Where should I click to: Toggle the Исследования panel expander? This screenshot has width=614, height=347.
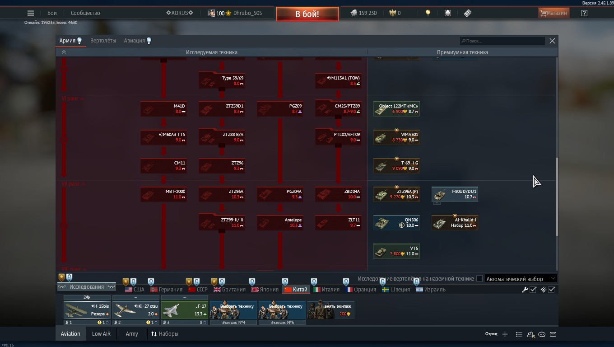[86, 287]
